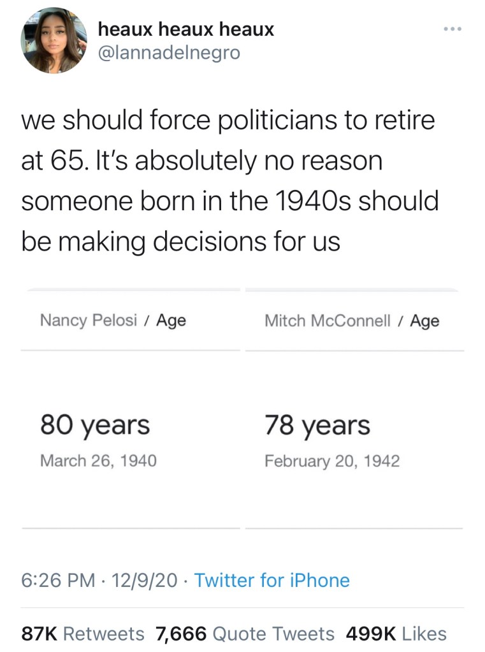View the 87K Retweets list
Screen dimensions: 485x652
(83, 634)
